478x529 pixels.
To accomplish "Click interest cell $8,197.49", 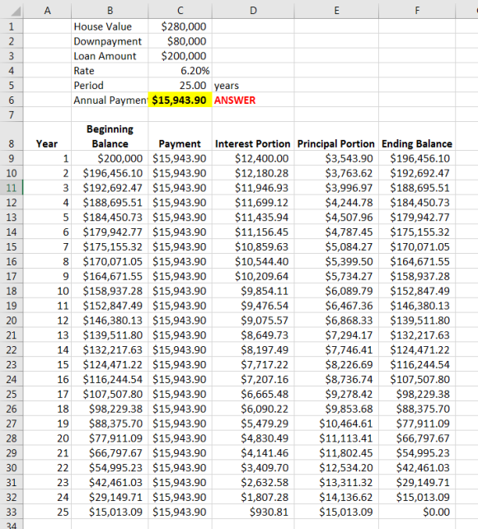I will click(253, 350).
